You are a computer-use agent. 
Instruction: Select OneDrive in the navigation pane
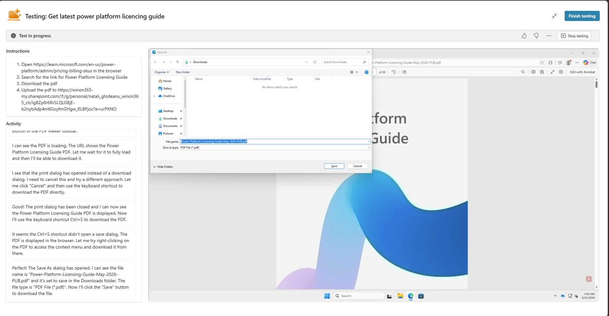[167, 96]
